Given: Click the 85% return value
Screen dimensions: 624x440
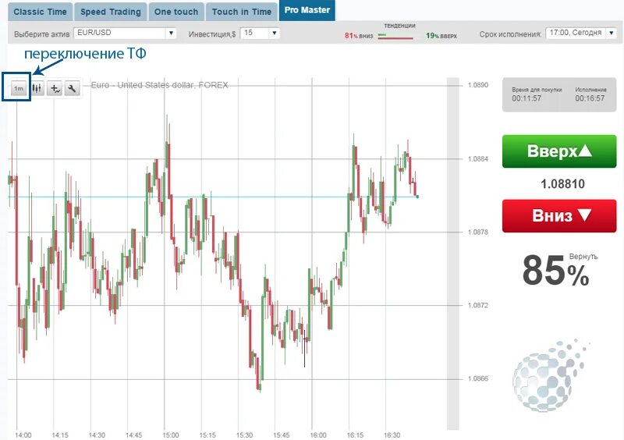Looking at the screenshot, I should point(555,271).
